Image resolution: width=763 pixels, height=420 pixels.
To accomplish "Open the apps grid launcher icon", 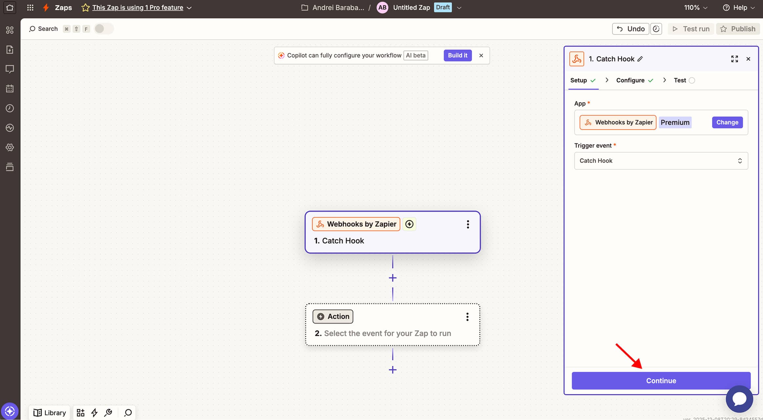I will (x=30, y=7).
